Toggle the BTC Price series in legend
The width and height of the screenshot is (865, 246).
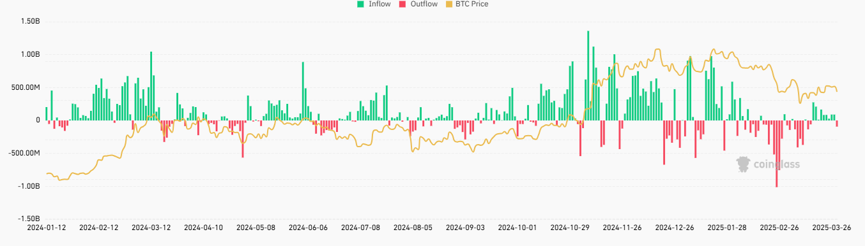467,4
